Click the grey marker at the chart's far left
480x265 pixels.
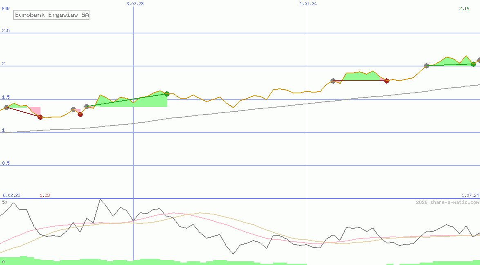pos(6,107)
